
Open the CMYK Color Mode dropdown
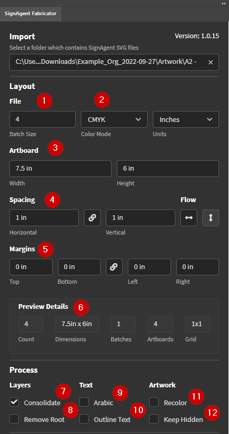(x=114, y=119)
